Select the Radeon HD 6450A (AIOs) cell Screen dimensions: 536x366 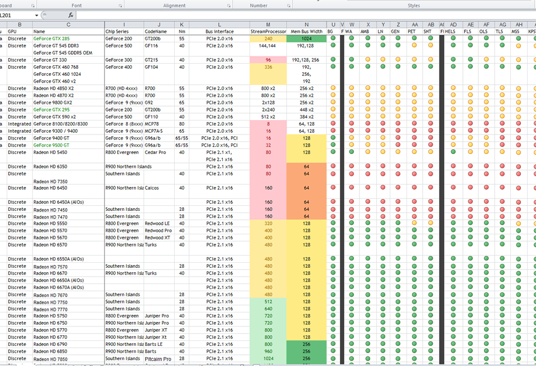click(x=68, y=202)
